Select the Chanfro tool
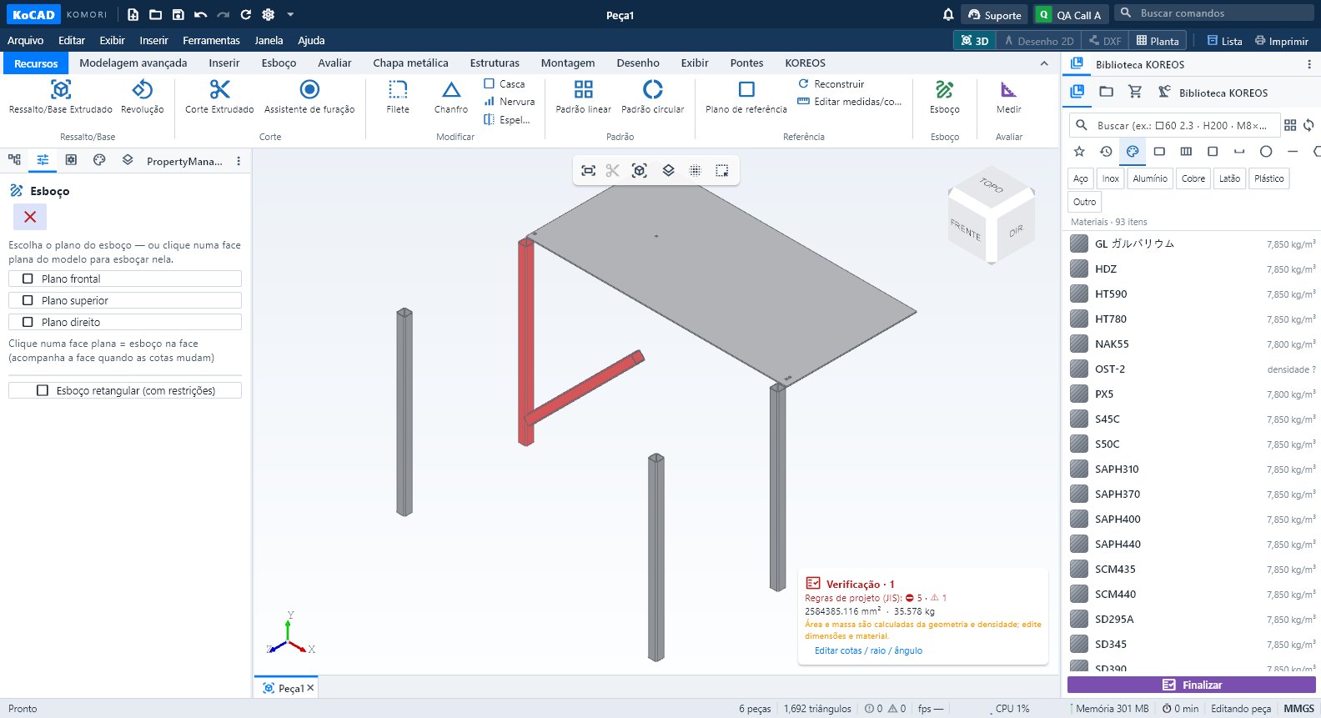 (x=451, y=97)
